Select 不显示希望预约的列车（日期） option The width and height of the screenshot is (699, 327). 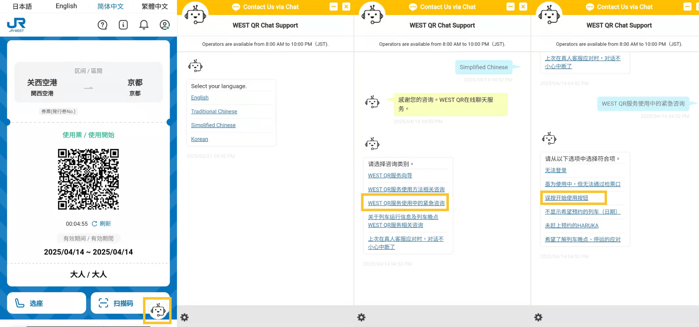[582, 212]
